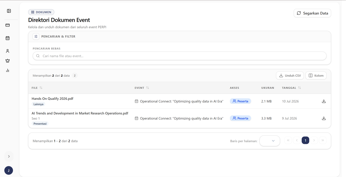Click the Lainnya tag
Viewport: 346px width, 177px height.
[38, 104]
